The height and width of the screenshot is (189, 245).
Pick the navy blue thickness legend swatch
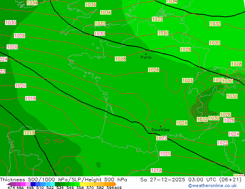point(33,184)
